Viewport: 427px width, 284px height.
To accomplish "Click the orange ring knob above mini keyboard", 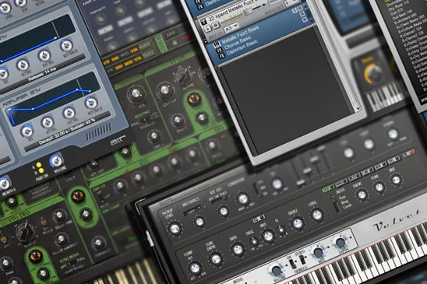I will pos(373,74).
